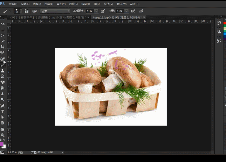This screenshot has width=226, height=162.
Task: Close the huagy12.jpg document tab
Action: click(x=144, y=17)
